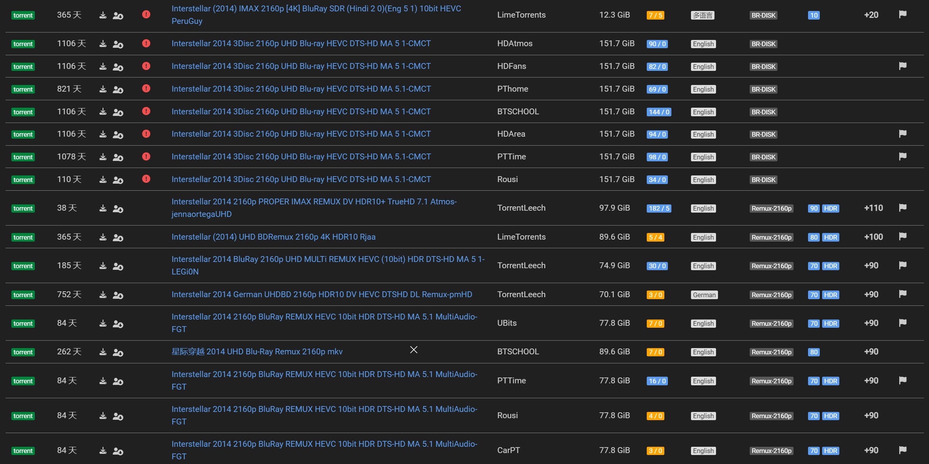
Task: Click the add-user icon on the PThome row
Action: [x=118, y=89]
